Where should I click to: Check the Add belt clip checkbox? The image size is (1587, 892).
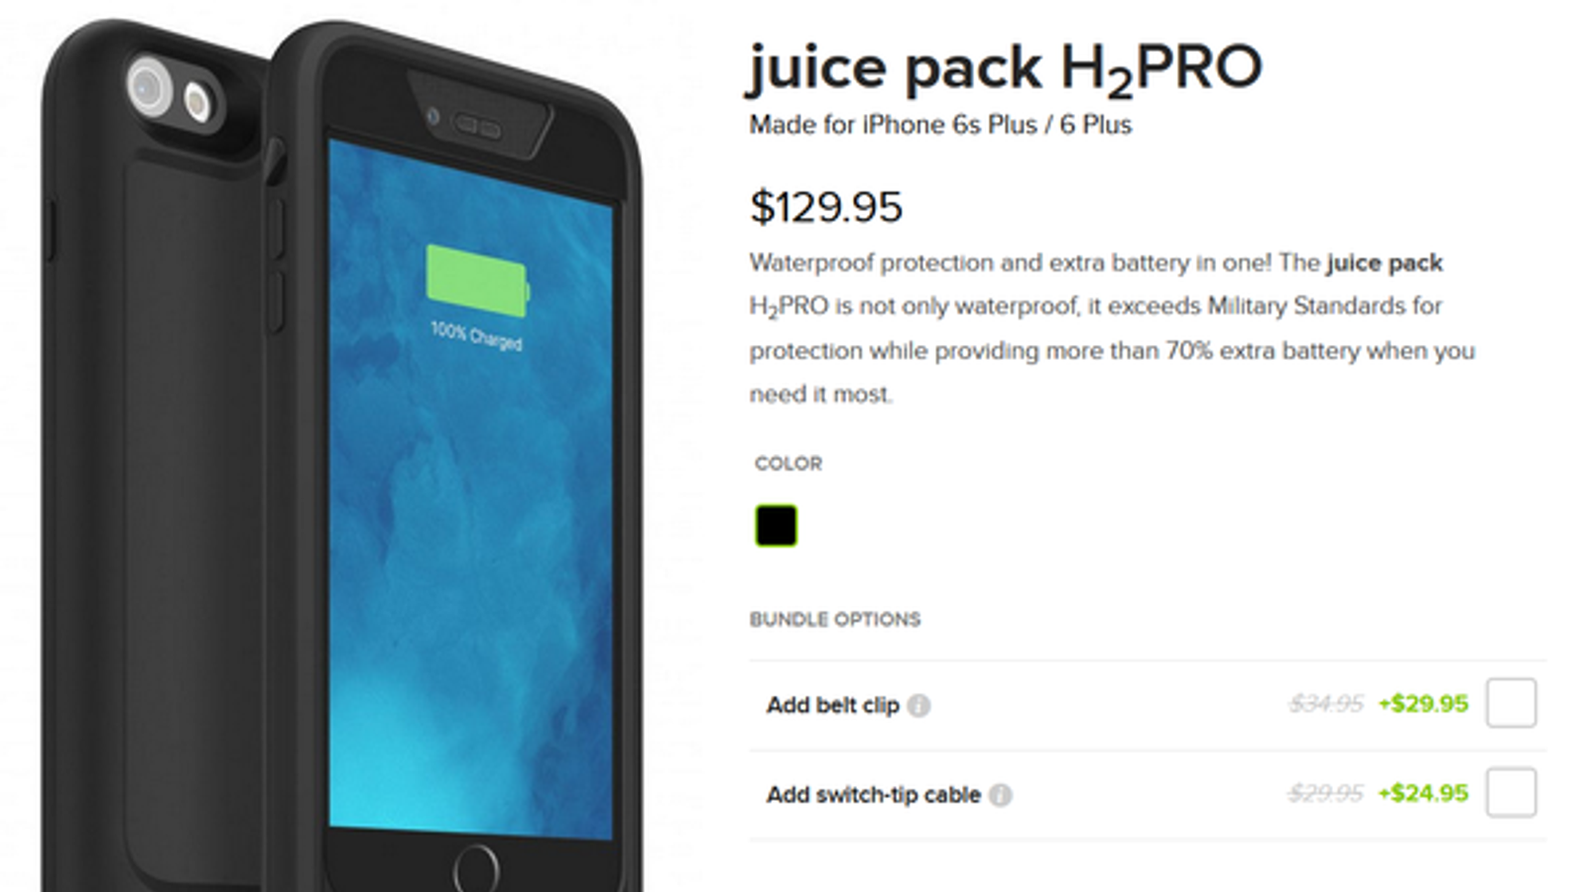point(1511,703)
